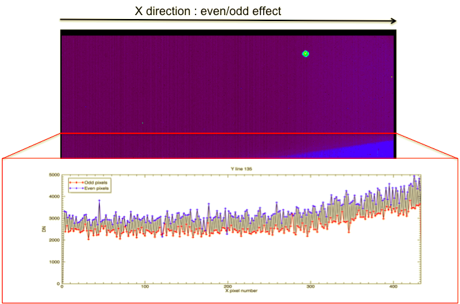Click the 1000 tick label on the y-axis
Image resolution: width=460 pixels, height=304 pixels.
pyautogui.click(x=53, y=261)
